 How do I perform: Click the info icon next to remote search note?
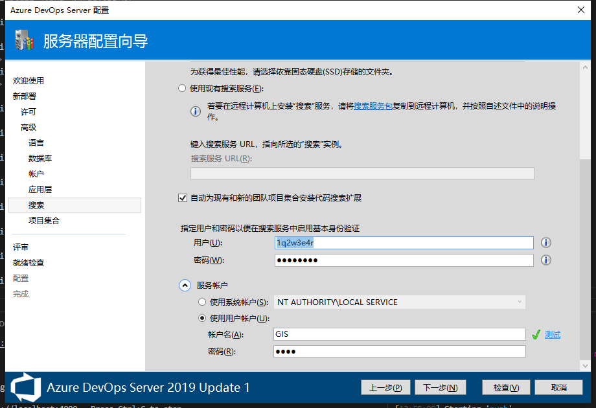pyautogui.click(x=196, y=111)
